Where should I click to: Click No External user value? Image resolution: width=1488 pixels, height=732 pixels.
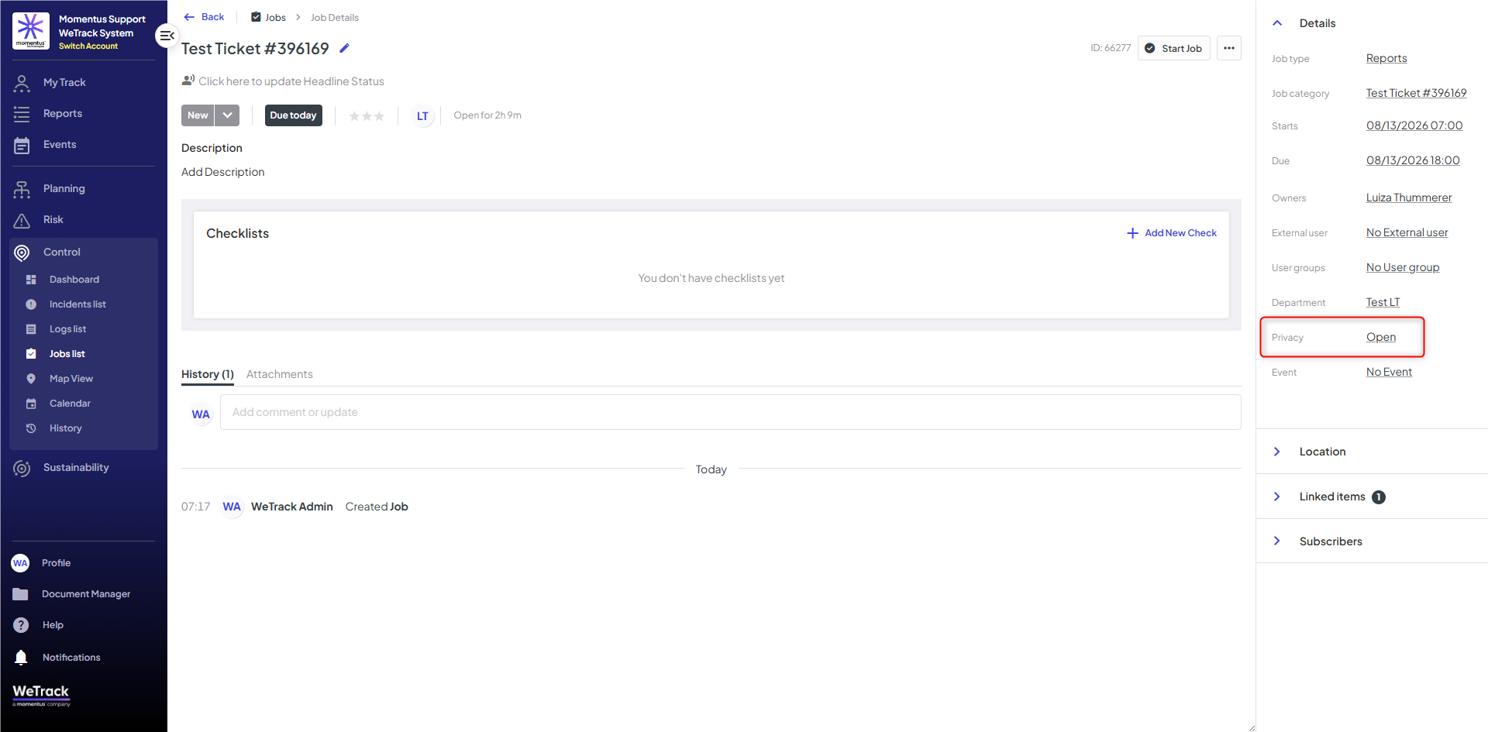point(1407,232)
